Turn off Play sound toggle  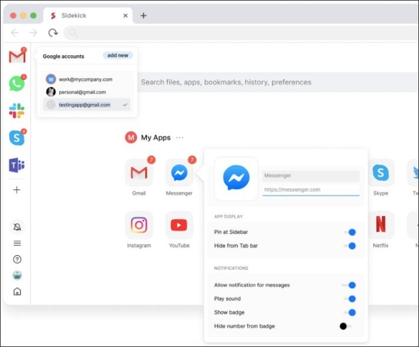click(x=350, y=299)
